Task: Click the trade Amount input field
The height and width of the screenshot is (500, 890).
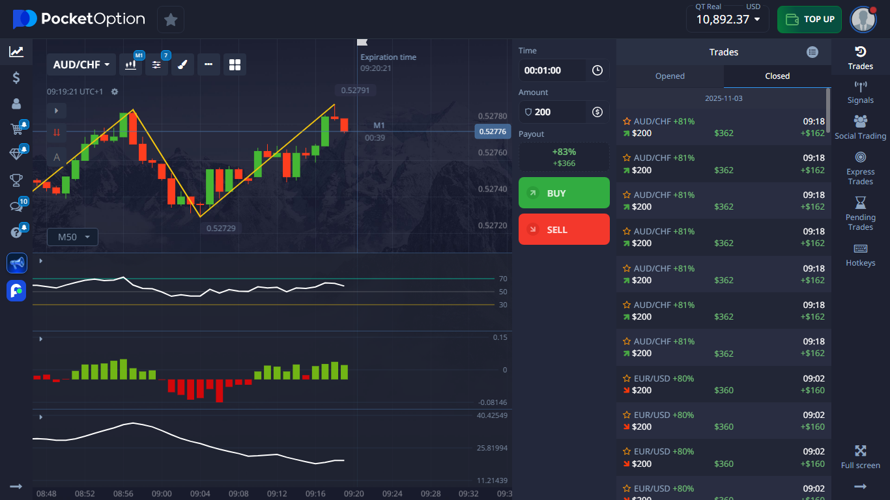Action: click(x=554, y=111)
